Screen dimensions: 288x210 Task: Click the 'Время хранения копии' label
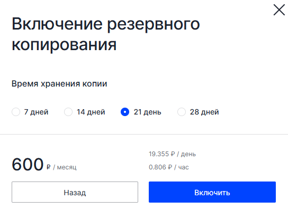[x=59, y=84]
